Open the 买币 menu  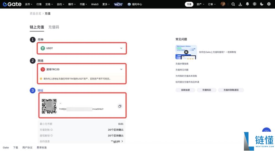[29, 4]
